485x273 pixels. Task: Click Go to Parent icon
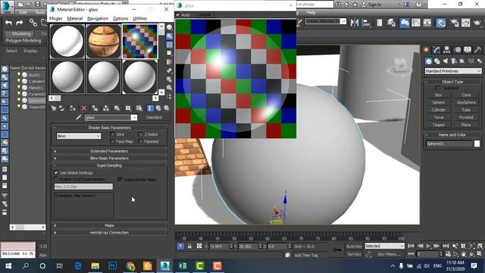click(158, 108)
